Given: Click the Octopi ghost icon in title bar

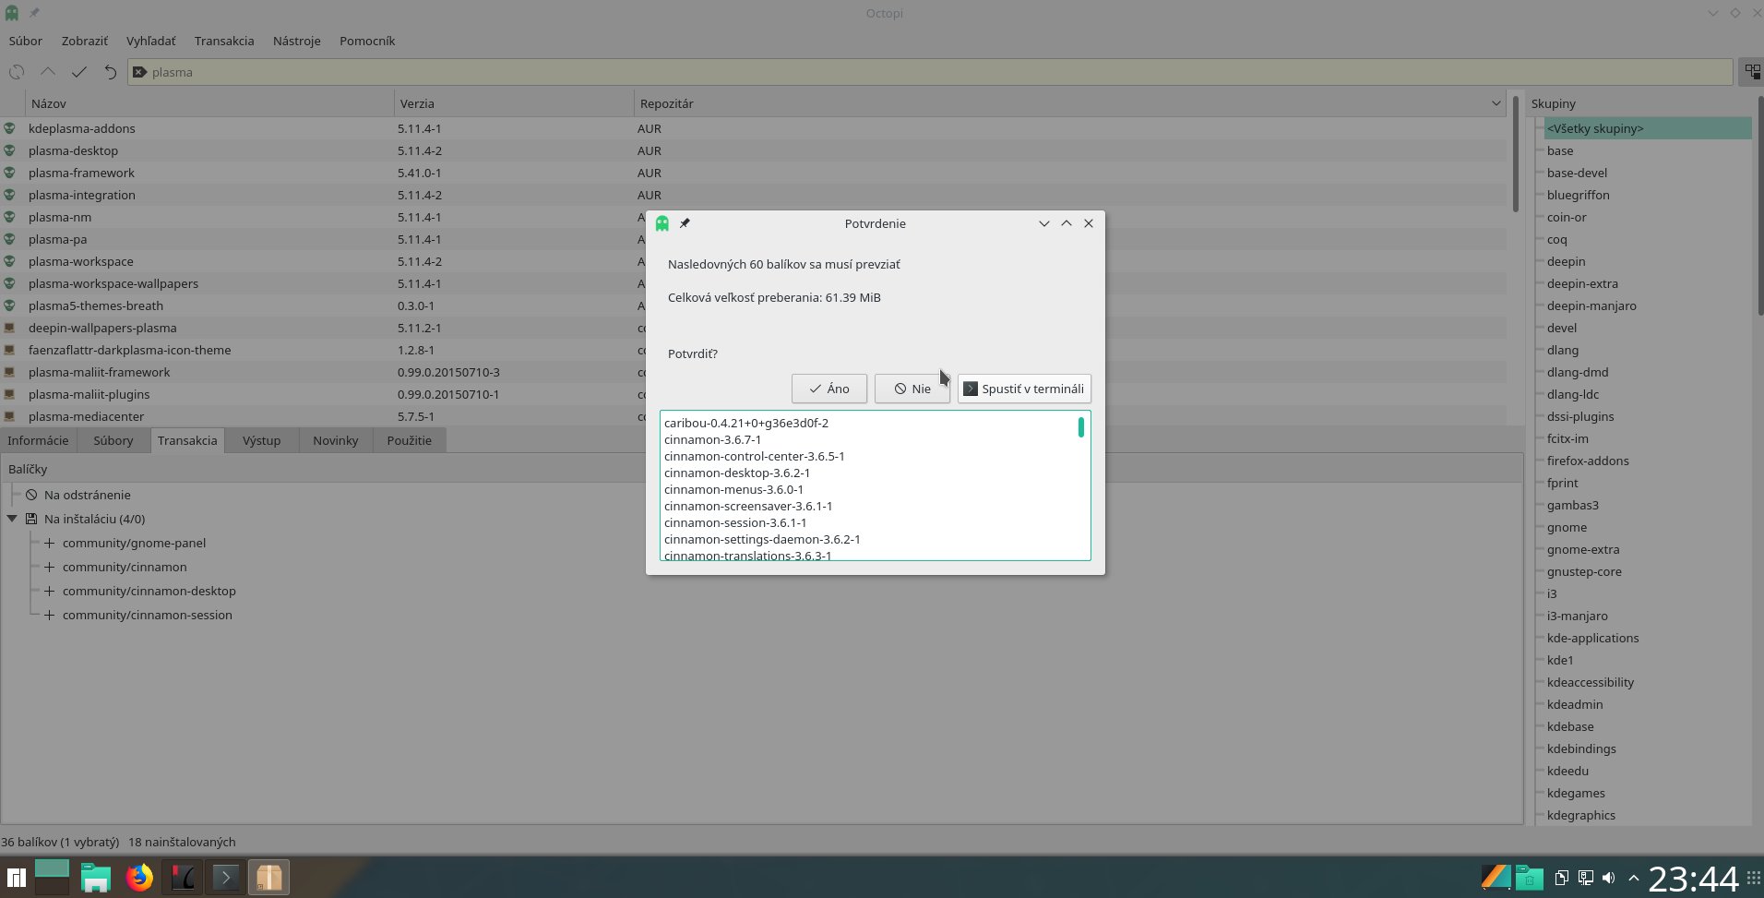Looking at the screenshot, I should tap(12, 13).
